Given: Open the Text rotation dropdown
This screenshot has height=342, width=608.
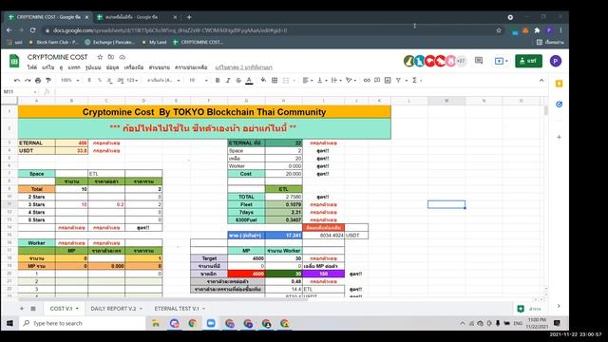Looking at the screenshot, I should tap(351, 80).
